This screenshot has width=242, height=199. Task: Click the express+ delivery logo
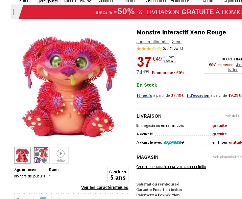coord(174,142)
